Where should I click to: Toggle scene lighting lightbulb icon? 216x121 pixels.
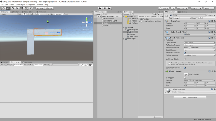click(x=25, y=14)
